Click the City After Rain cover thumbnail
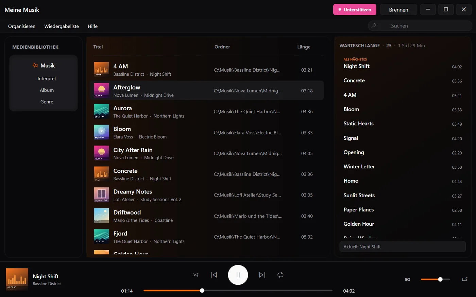 coord(101,153)
